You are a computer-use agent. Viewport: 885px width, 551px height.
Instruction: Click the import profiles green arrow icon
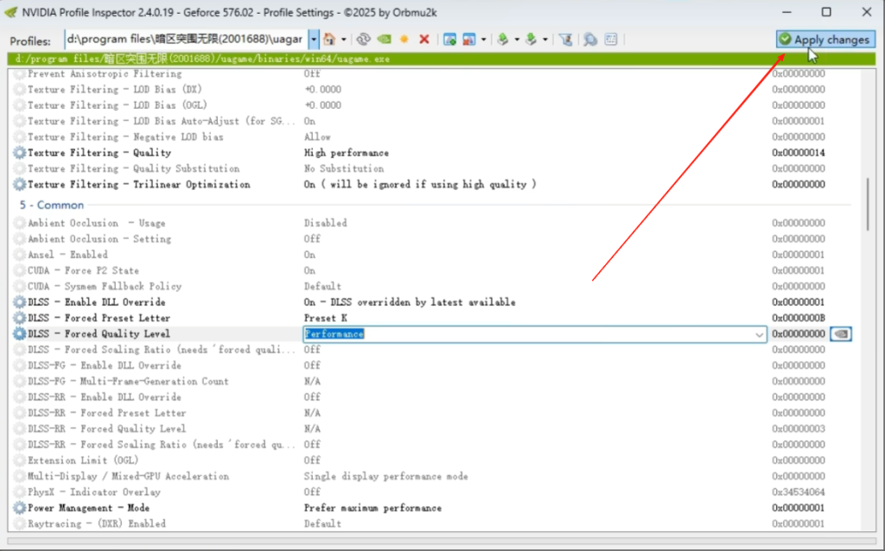pyautogui.click(x=531, y=40)
